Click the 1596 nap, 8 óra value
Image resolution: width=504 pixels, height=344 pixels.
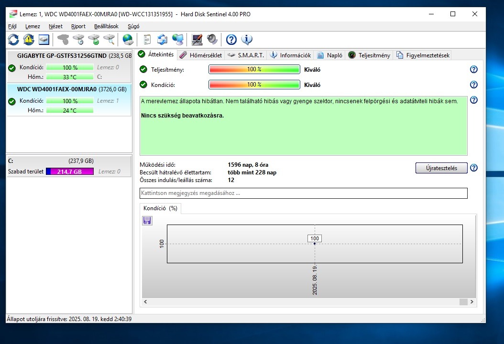tap(248, 165)
